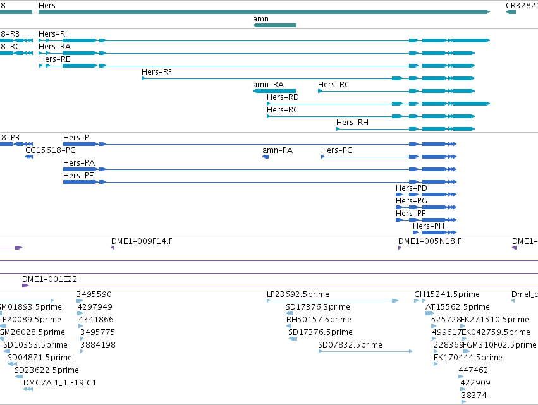Screen dimensions: 538x405
Task: Select the Hers gene bar
Action: pos(264,12)
